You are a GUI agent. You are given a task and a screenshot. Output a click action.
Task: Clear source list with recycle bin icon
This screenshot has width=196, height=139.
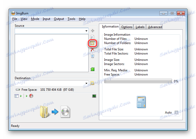[93, 56]
